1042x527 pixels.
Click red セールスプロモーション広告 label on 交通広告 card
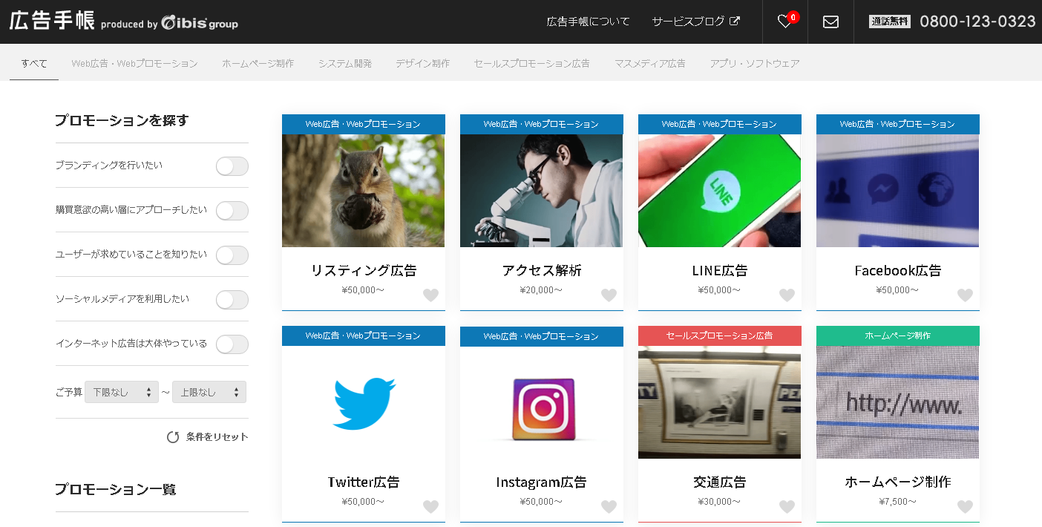point(720,335)
